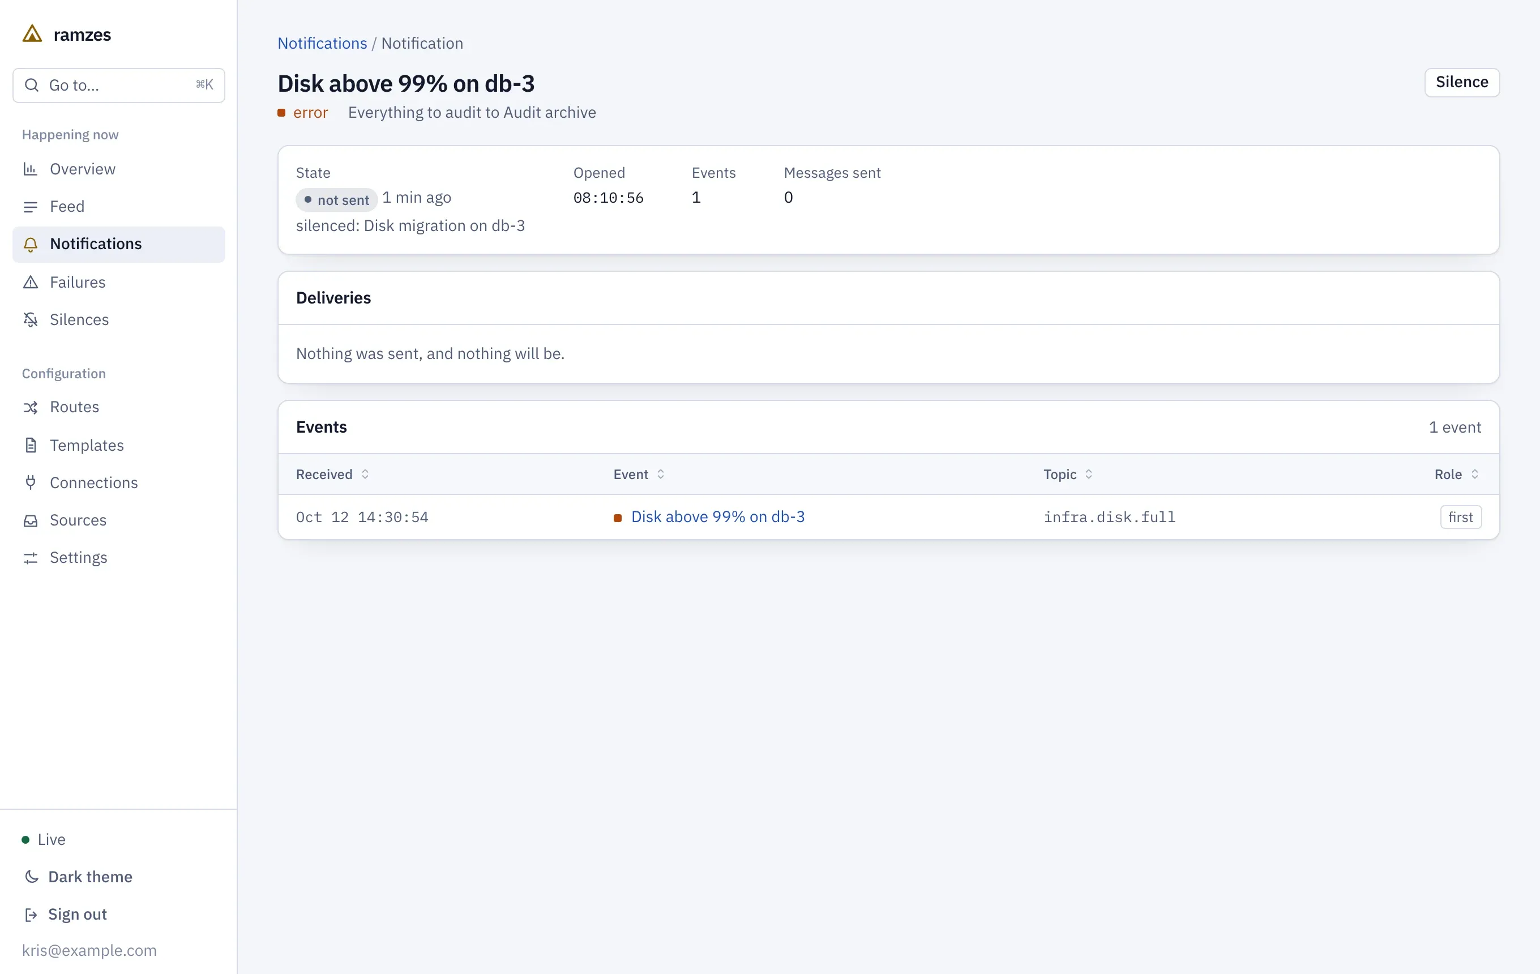Toggle the Dark theme label
Image resolution: width=1540 pixels, height=974 pixels.
[90, 877]
